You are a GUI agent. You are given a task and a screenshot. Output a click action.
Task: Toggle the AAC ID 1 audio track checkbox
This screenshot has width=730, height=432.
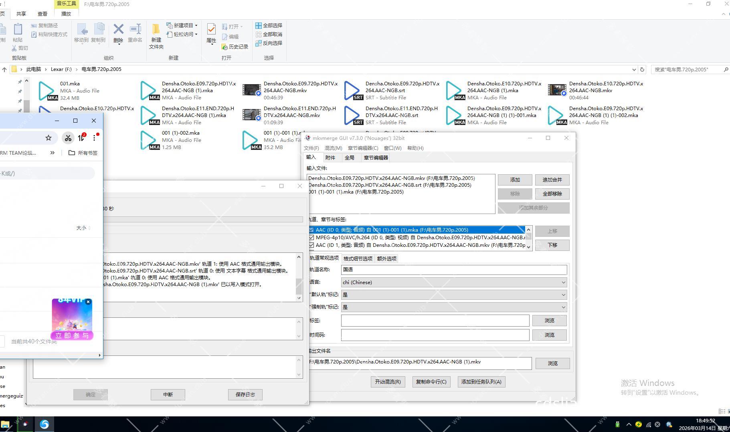click(311, 245)
